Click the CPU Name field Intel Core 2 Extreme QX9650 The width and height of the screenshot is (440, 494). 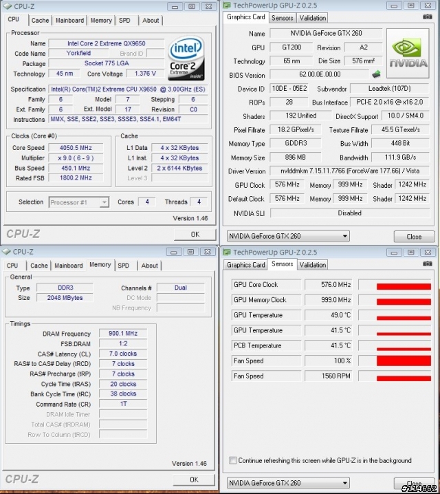[x=107, y=43]
